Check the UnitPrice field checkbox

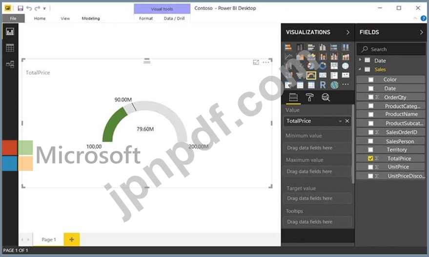371,167
